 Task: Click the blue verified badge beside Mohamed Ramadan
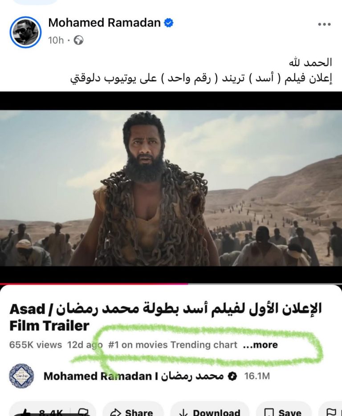coord(168,23)
